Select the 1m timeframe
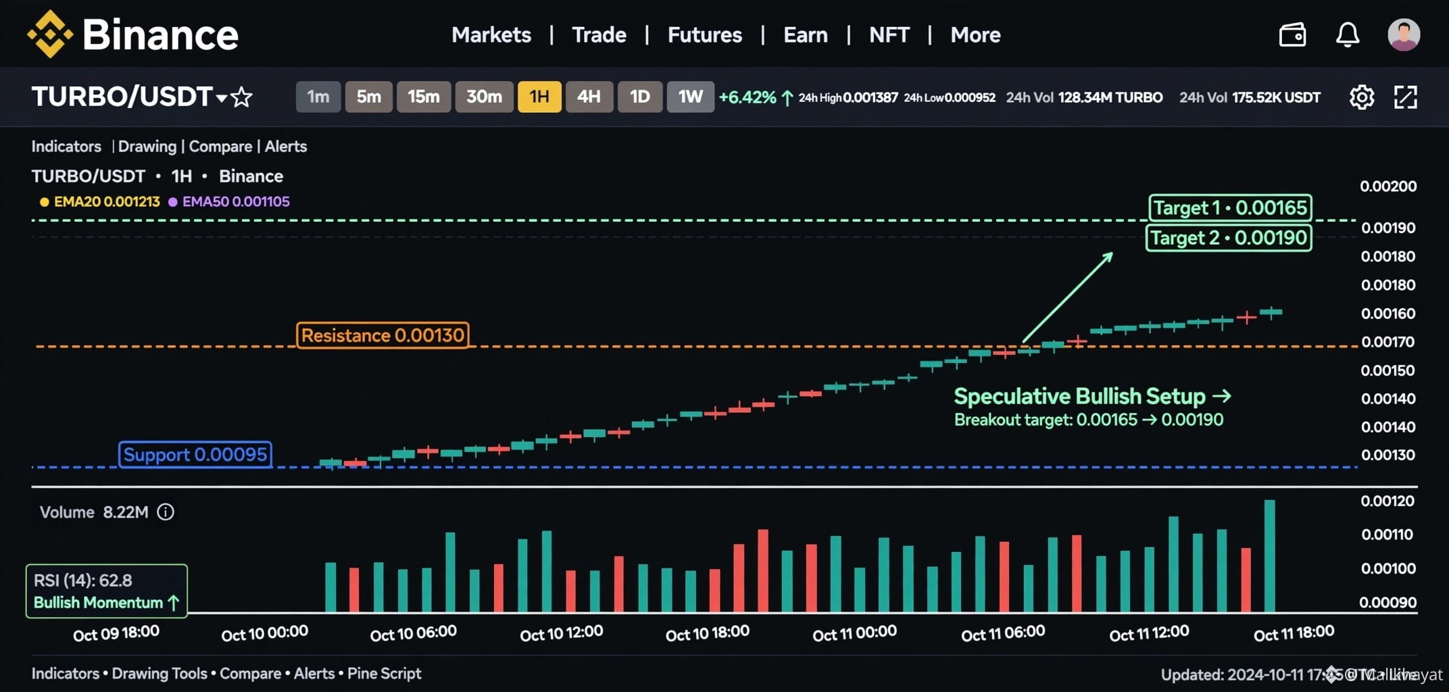Viewport: 1449px width, 692px height. (x=318, y=97)
